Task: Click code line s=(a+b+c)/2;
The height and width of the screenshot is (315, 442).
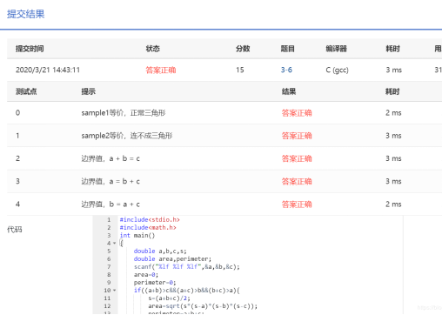Action: [169, 298]
